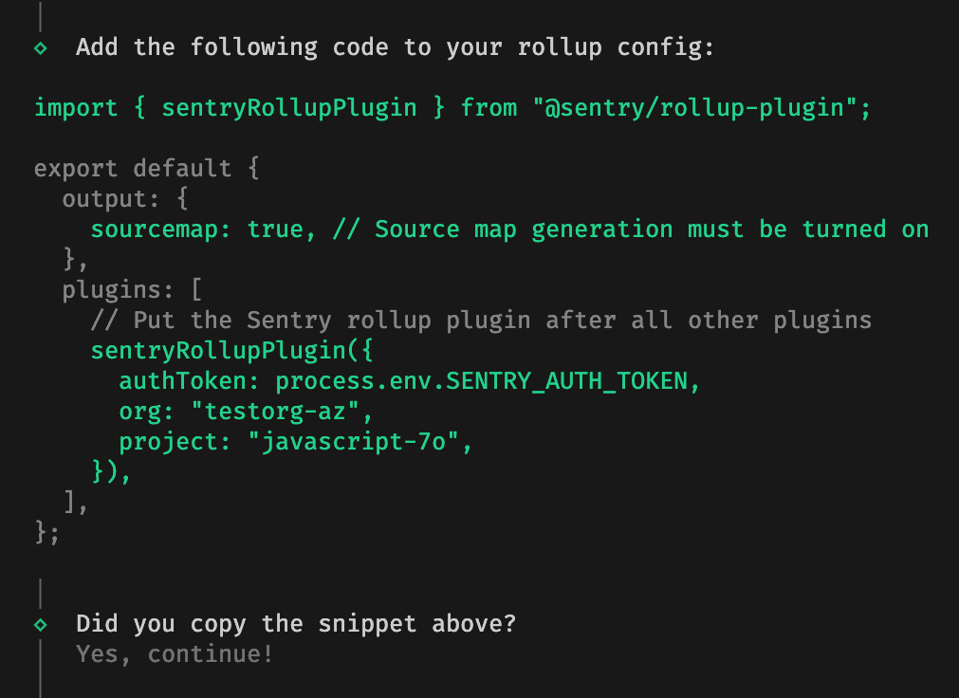The height and width of the screenshot is (698, 959).
Task: Select the sourcemap: true option line
Action: (x=199, y=229)
